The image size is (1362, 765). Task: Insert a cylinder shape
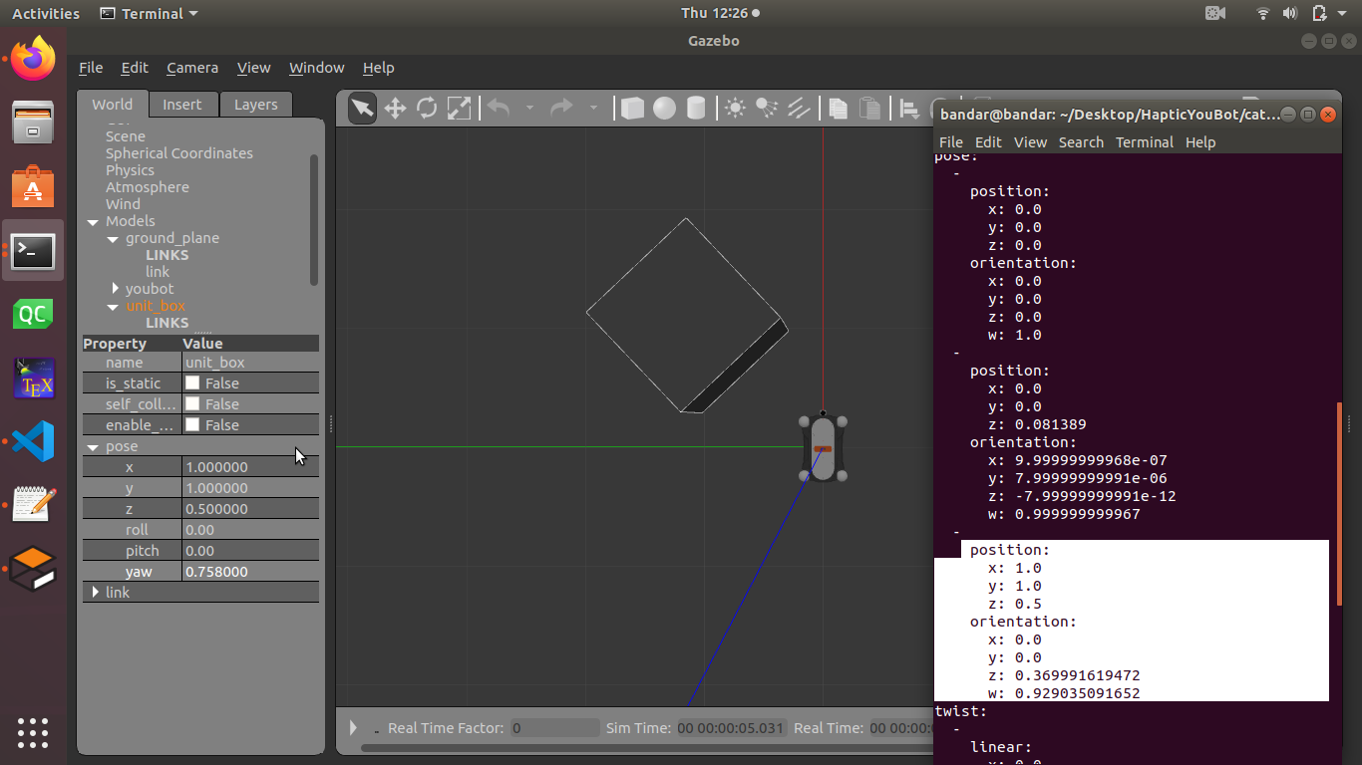point(696,108)
